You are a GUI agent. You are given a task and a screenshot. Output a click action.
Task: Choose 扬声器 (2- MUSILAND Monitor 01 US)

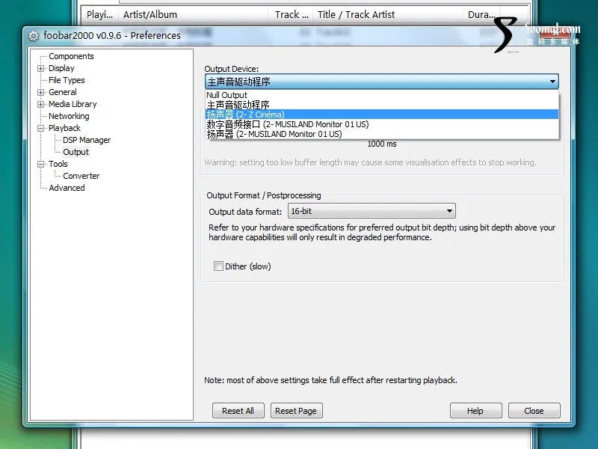tap(382, 134)
